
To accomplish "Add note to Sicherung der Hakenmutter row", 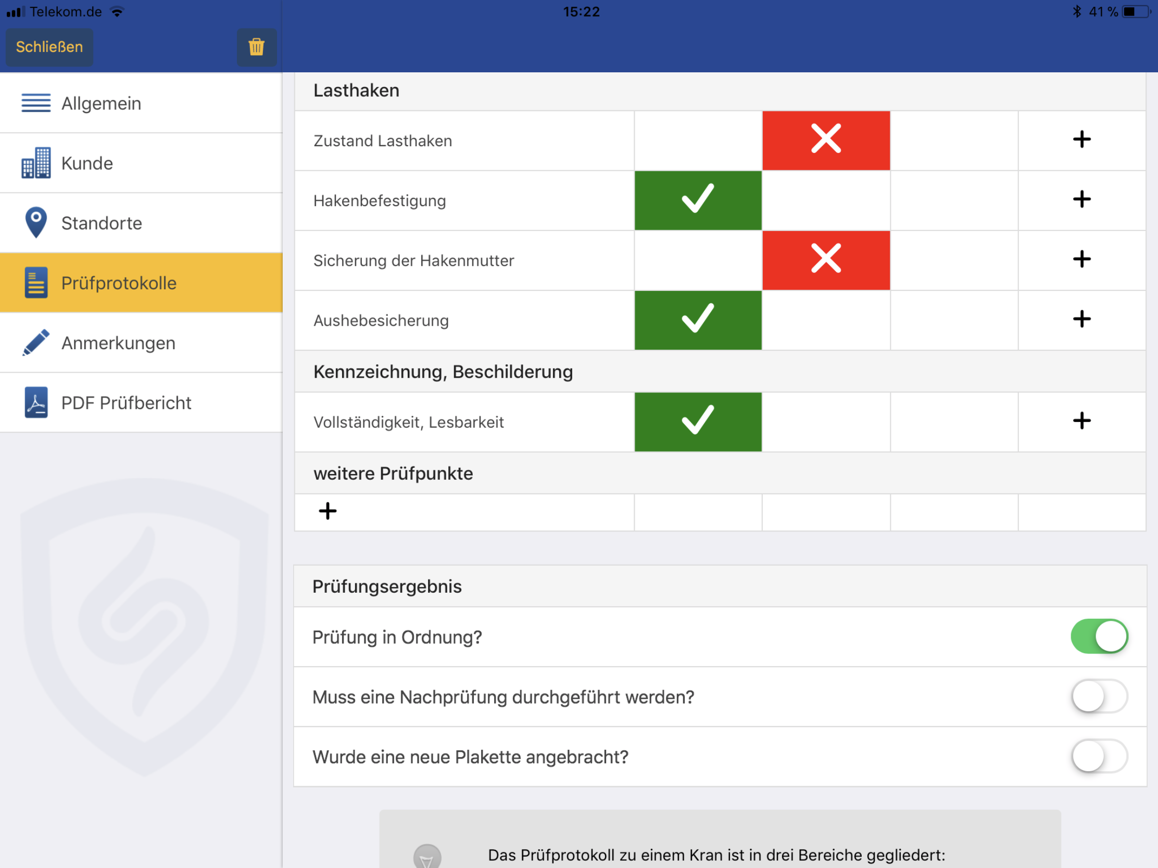I will (1081, 260).
